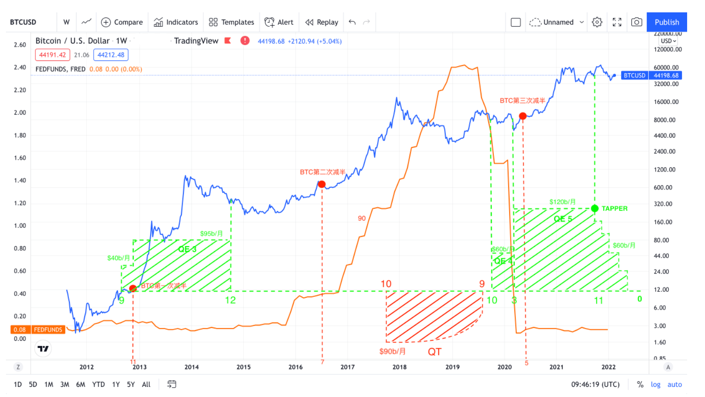
Task: Change the W weekly interval
Action: pos(66,22)
